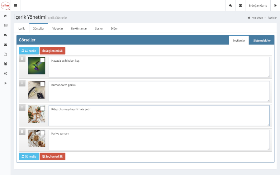
Task: Click the home icon in left sidebar
Action: click(x=5, y=16)
